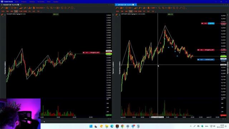Click histogram indicators icon in GMTUSDT toolbar
The width and height of the screenshot is (229, 129).
pyautogui.click(x=144, y=8)
